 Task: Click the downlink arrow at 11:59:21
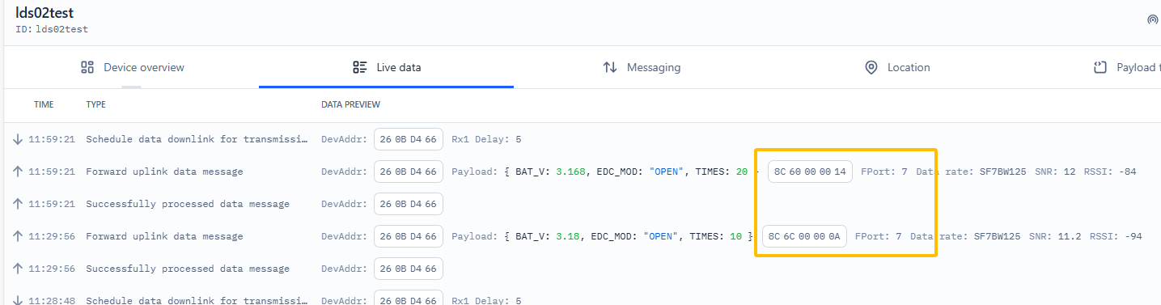pos(18,139)
